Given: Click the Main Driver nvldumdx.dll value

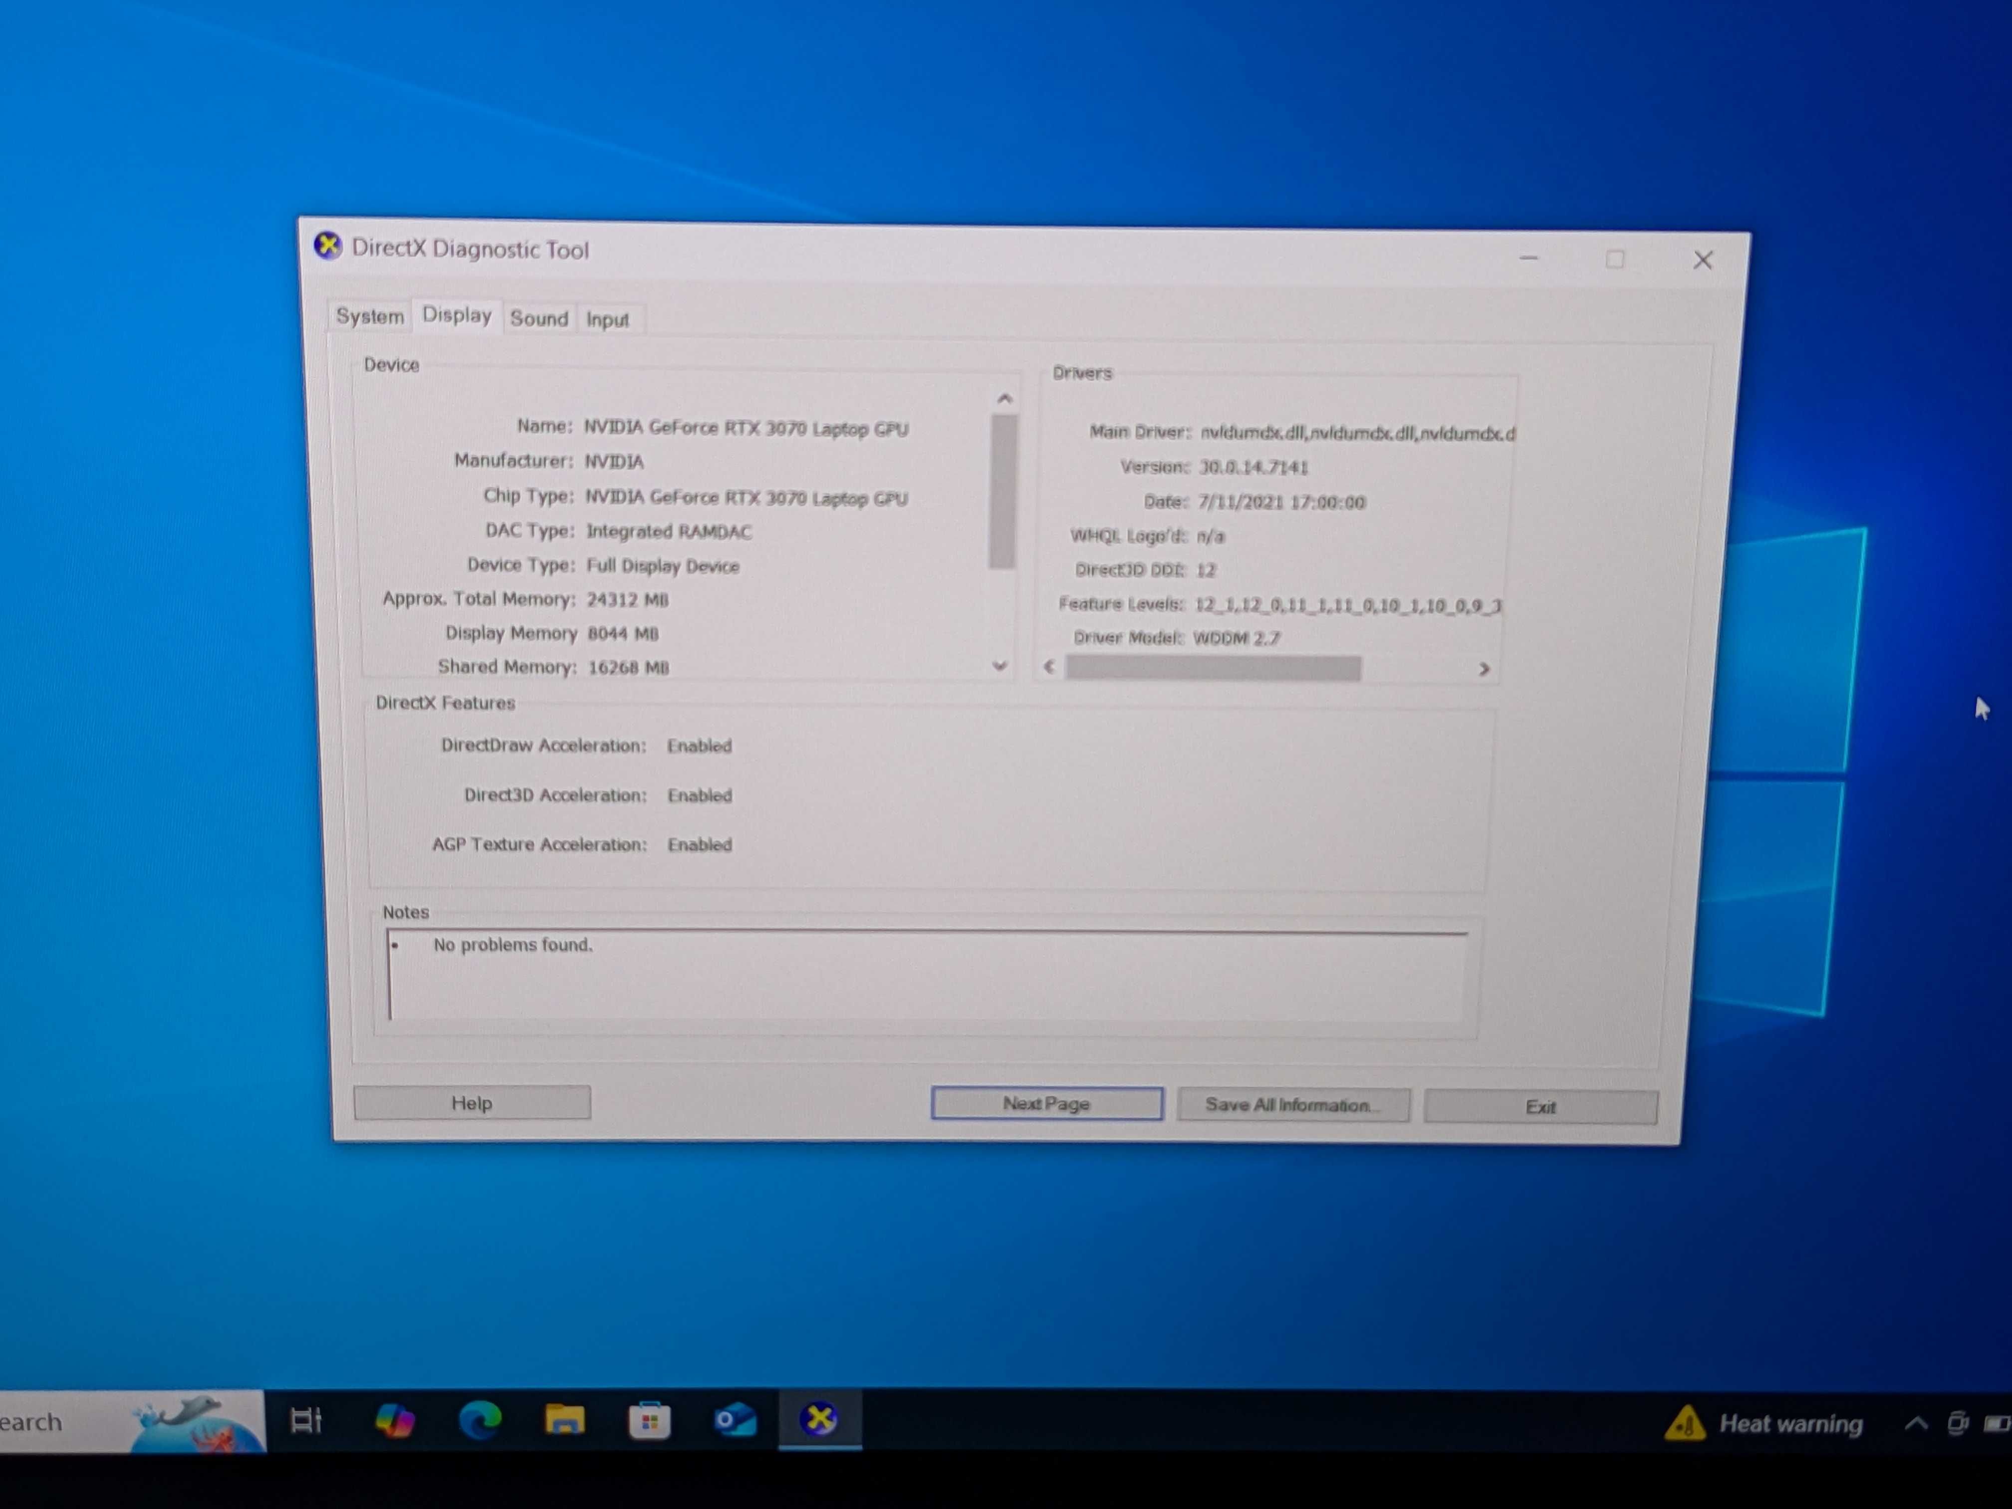Looking at the screenshot, I should (x=1357, y=434).
